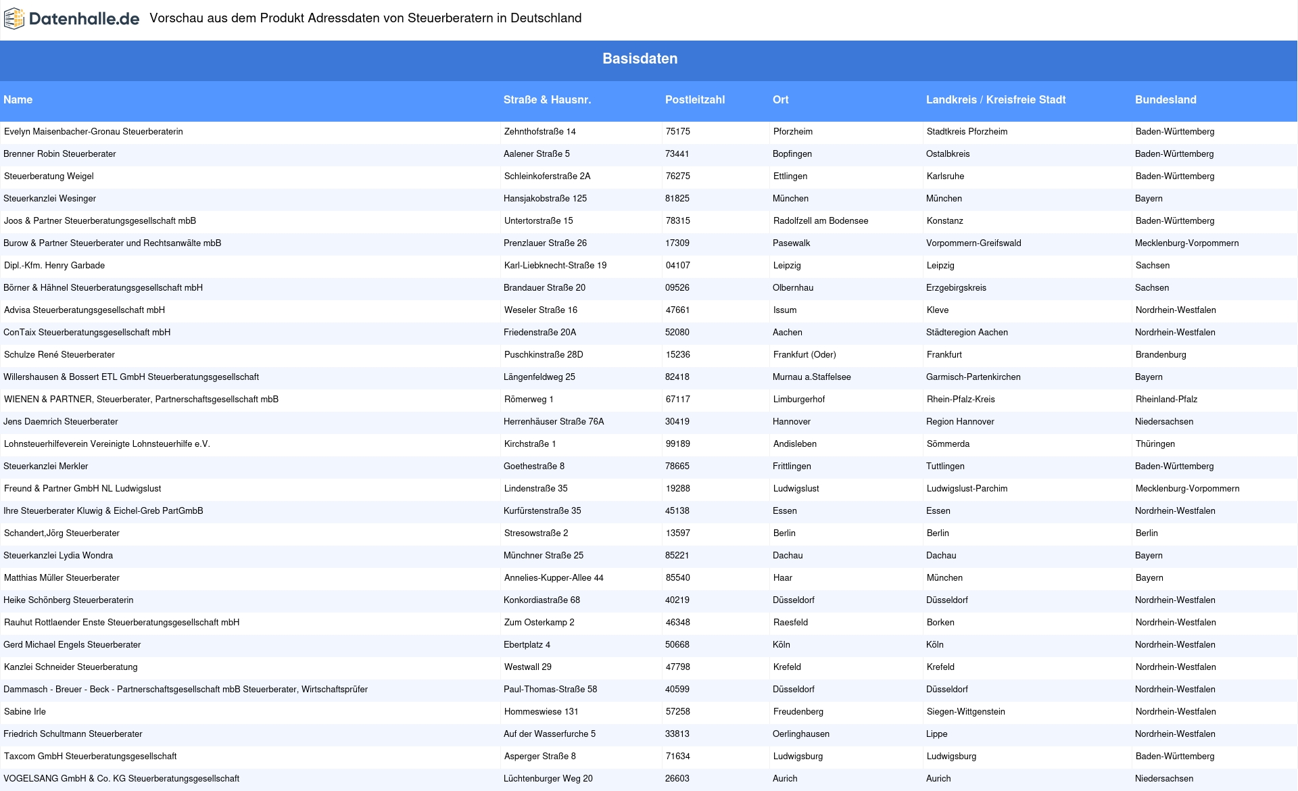Click the Landkreis / Kreisfreie Stadt header
The image size is (1298, 791).
point(996,100)
